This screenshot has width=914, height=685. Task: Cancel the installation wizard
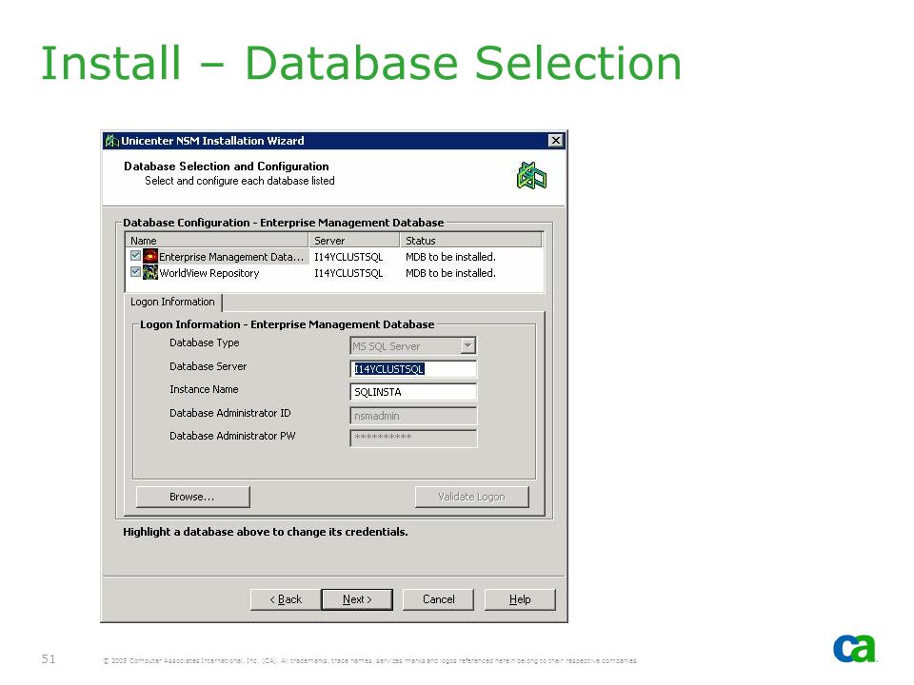(438, 599)
